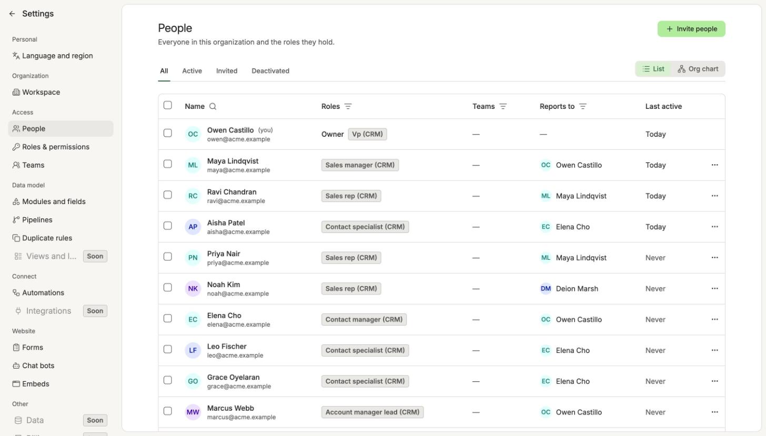Open Language and region settings
Viewport: 766px width, 436px height.
(61, 56)
